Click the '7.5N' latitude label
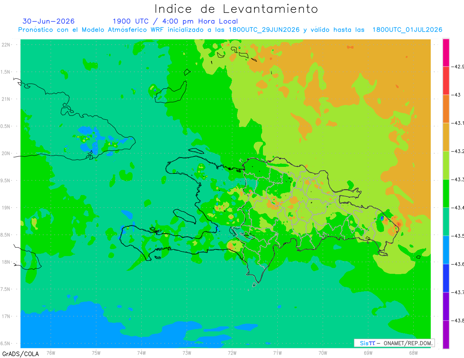 pyautogui.click(x=6, y=289)
